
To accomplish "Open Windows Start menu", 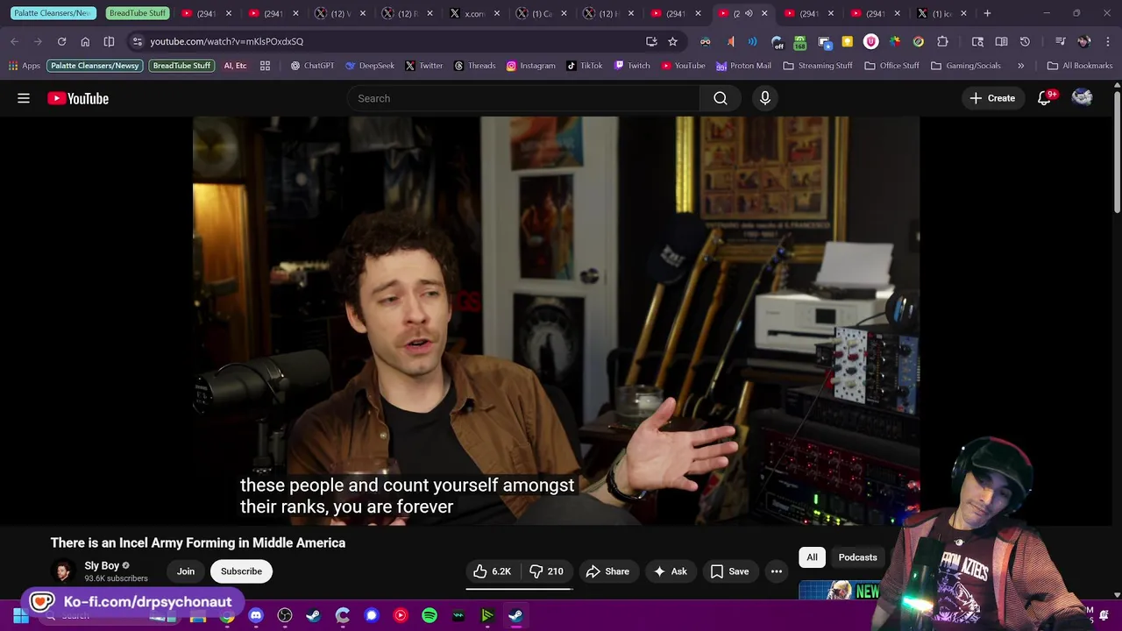I will tap(20, 616).
